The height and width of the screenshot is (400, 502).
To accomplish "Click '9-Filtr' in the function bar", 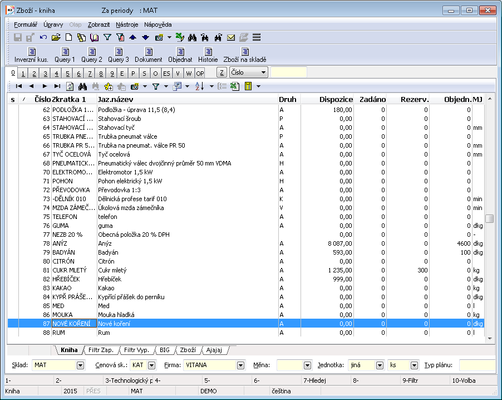I will click(410, 381).
